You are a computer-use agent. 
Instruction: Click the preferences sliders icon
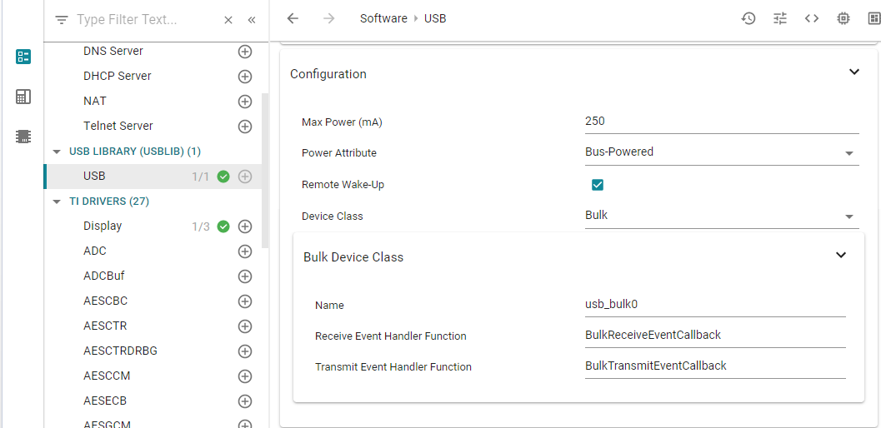click(780, 18)
